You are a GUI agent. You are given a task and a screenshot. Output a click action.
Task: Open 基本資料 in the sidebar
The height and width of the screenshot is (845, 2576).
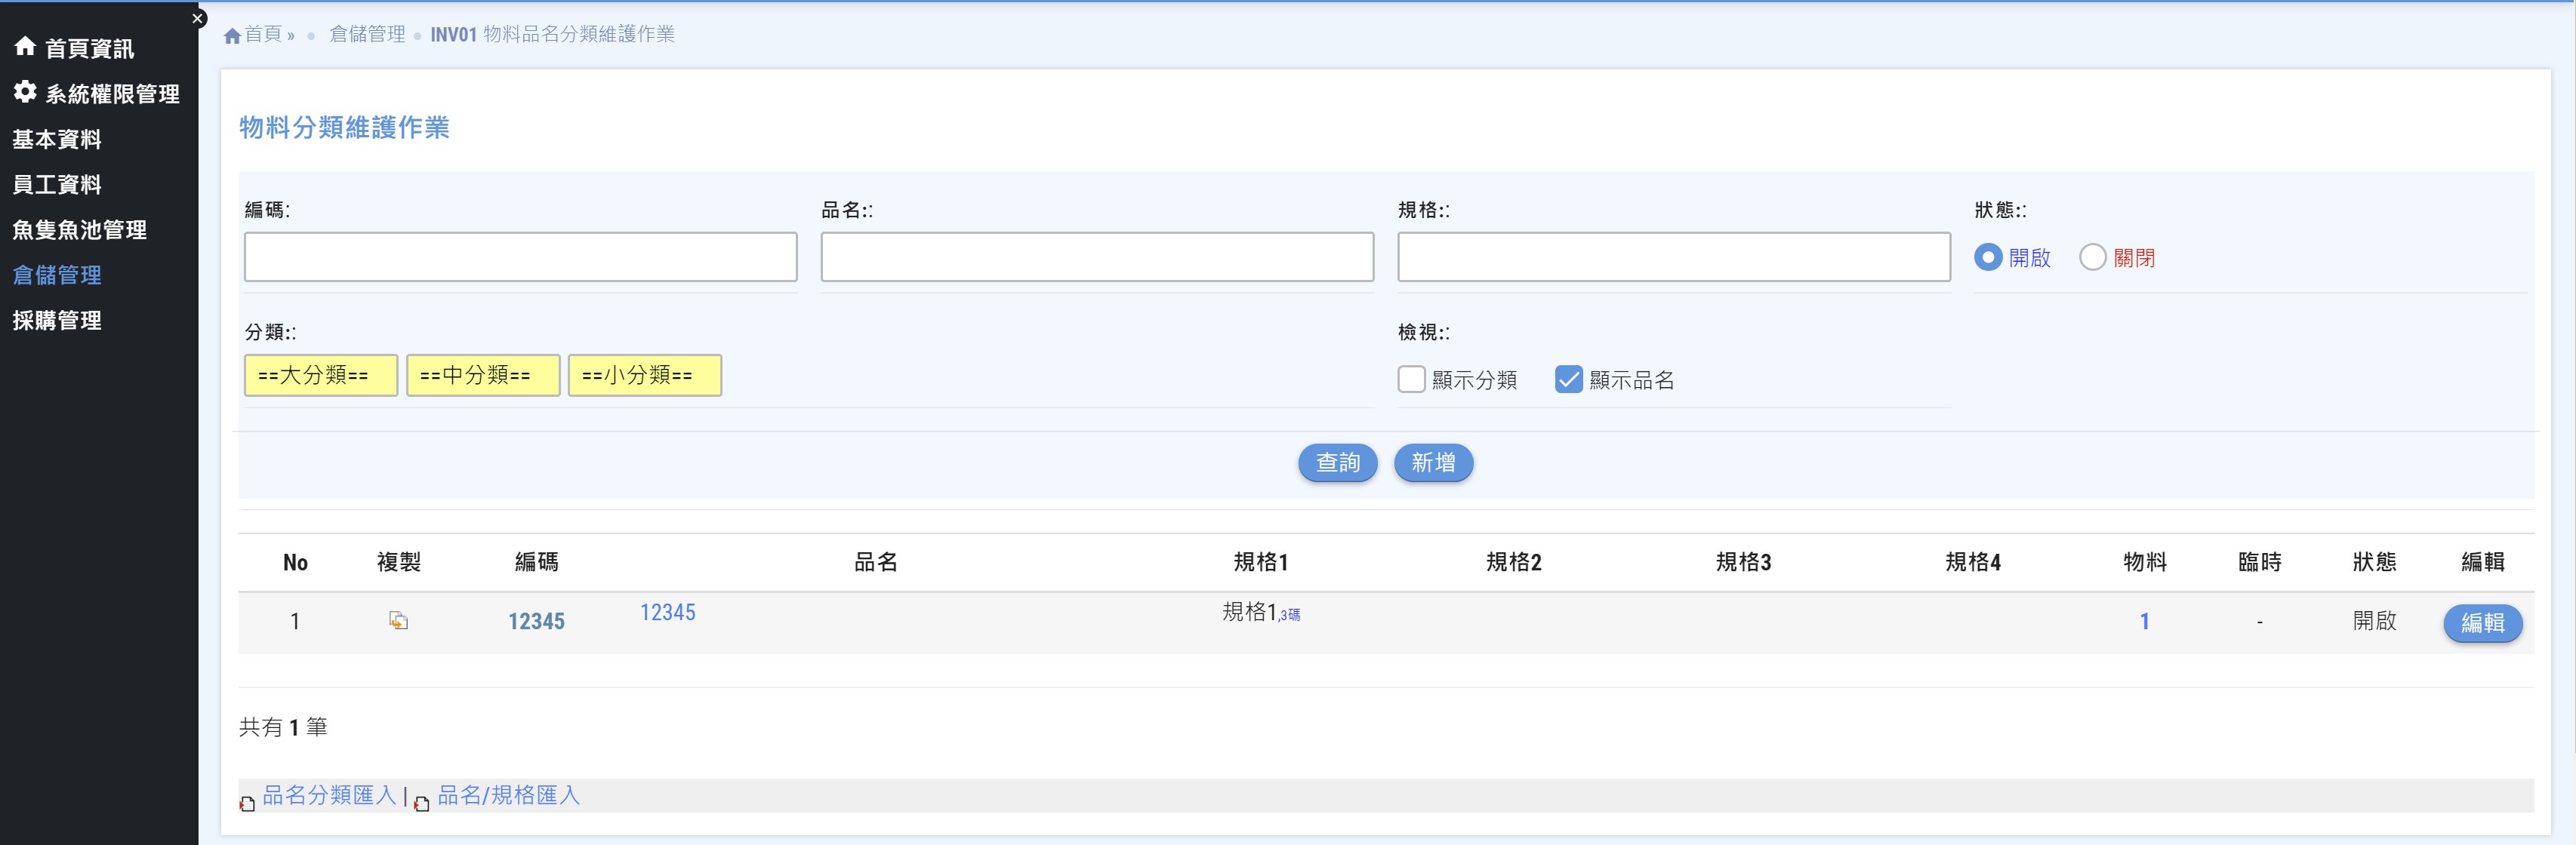[x=57, y=139]
